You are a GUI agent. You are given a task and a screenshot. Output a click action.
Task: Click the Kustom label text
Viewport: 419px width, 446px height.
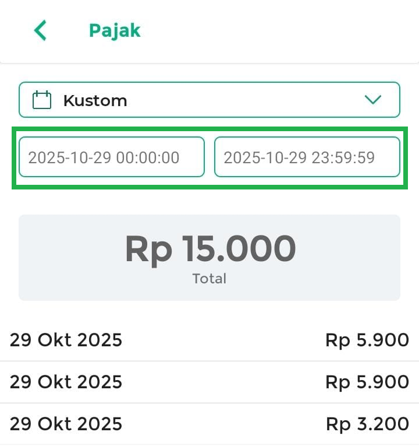click(x=95, y=100)
